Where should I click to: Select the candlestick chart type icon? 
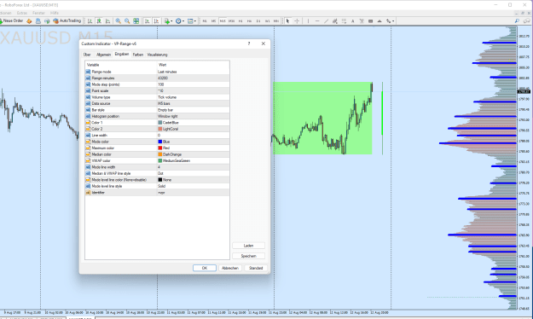[x=99, y=21]
